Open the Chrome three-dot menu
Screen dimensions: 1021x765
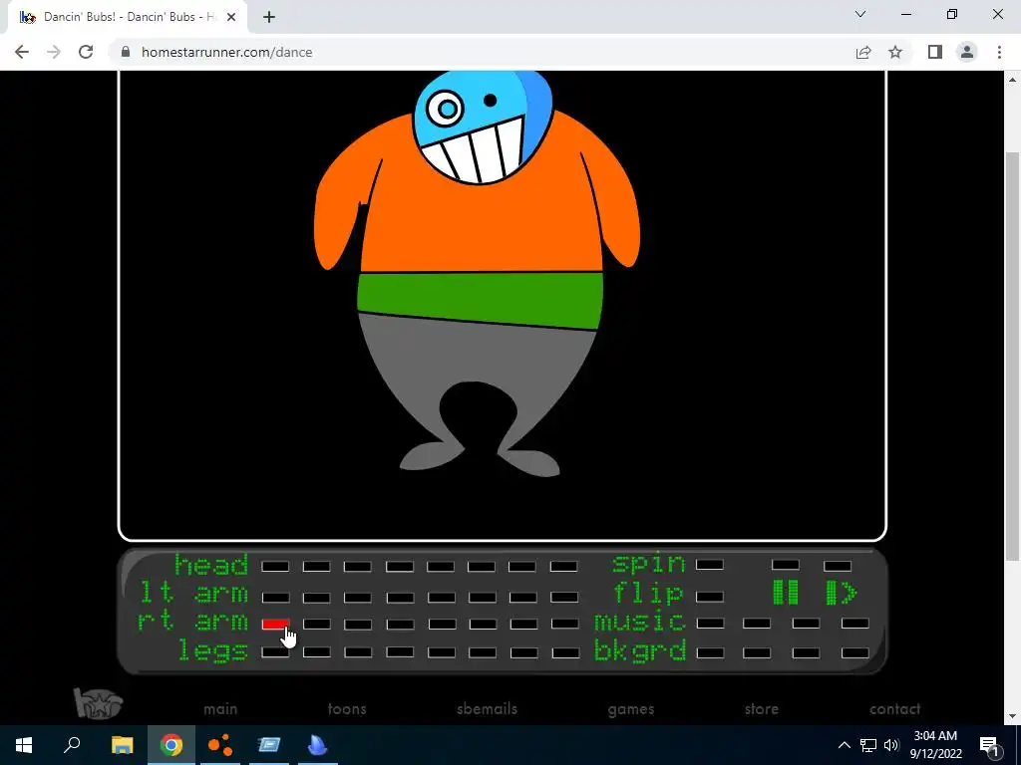click(x=999, y=52)
